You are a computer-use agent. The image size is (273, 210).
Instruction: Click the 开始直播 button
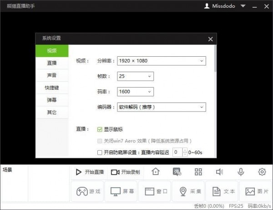coord(89,172)
